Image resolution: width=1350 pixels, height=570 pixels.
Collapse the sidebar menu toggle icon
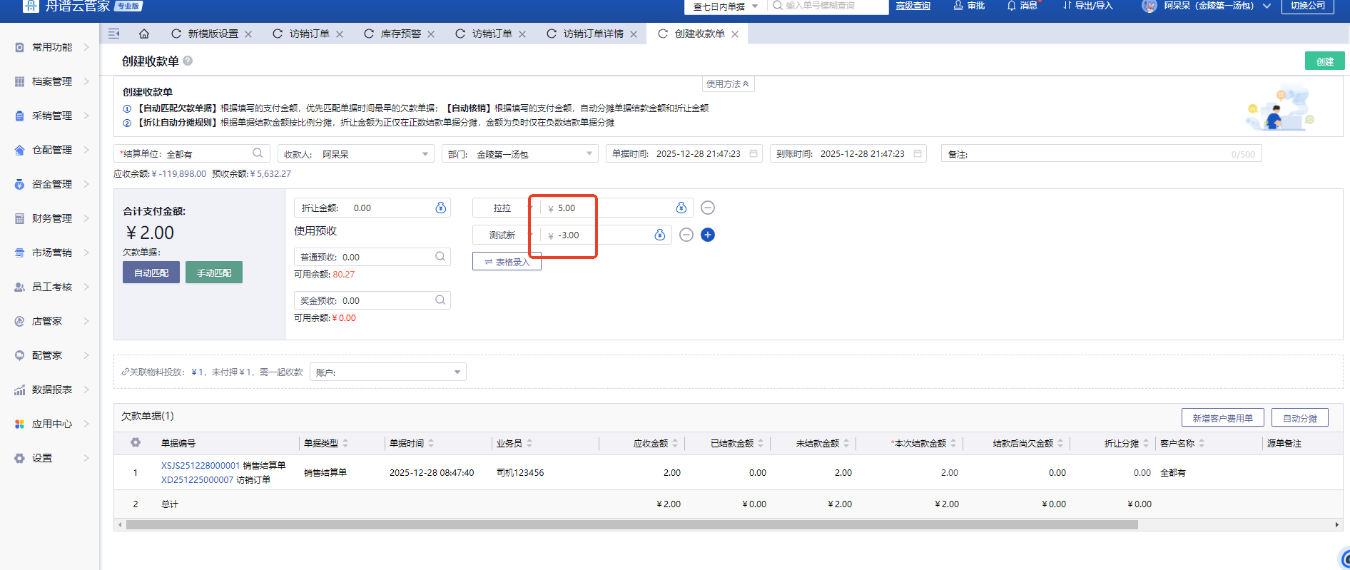(x=113, y=34)
